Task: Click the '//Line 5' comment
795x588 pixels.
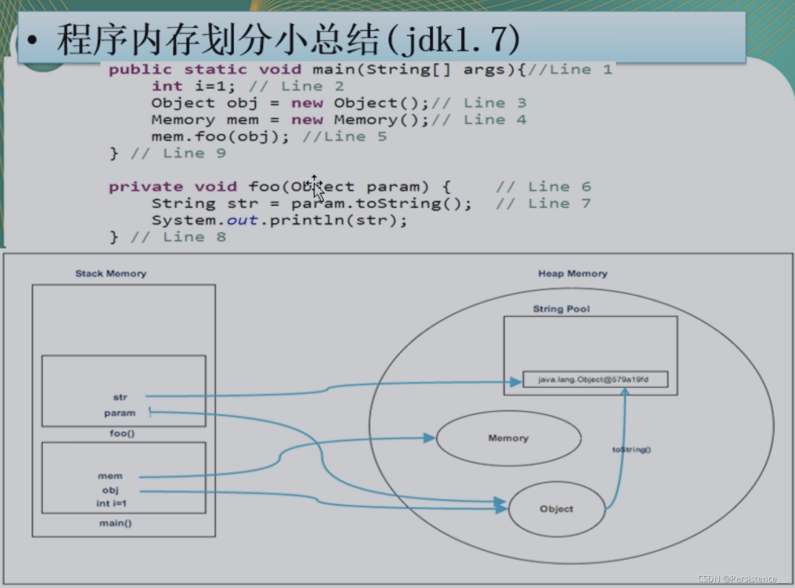Action: 345,137
